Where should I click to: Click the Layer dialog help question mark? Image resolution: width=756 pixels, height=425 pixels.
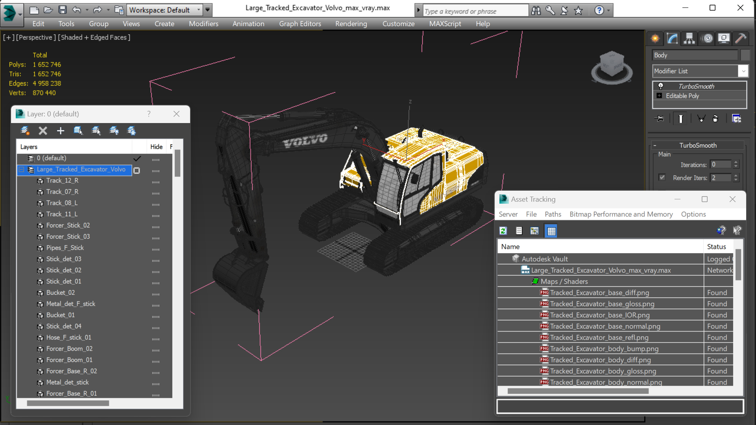(x=149, y=114)
